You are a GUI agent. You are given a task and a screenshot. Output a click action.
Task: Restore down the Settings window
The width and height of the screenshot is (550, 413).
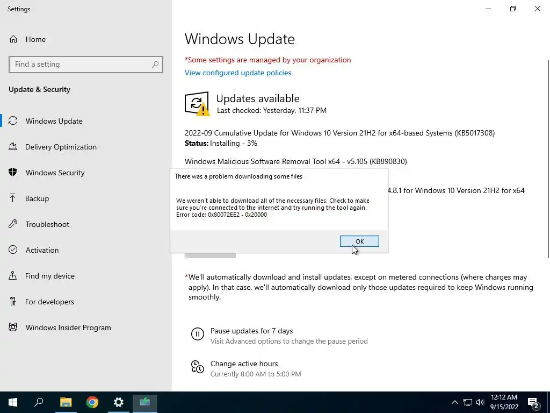[513, 9]
